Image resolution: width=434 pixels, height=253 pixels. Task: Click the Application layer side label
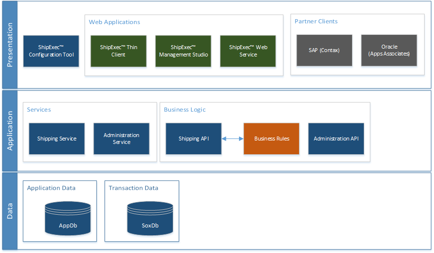(10, 131)
